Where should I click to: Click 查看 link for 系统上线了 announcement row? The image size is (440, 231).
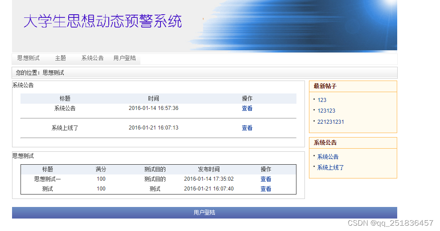247,128
